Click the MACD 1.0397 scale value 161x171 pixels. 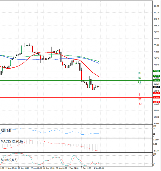tap(156, 140)
